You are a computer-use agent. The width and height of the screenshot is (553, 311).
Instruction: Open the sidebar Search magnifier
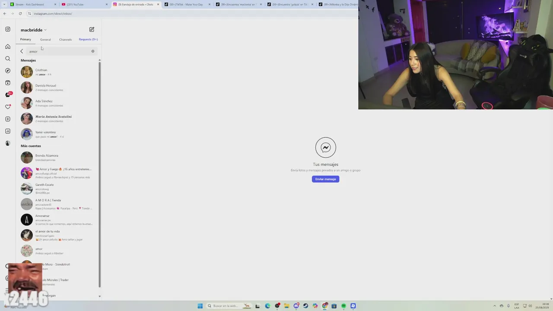(8, 58)
